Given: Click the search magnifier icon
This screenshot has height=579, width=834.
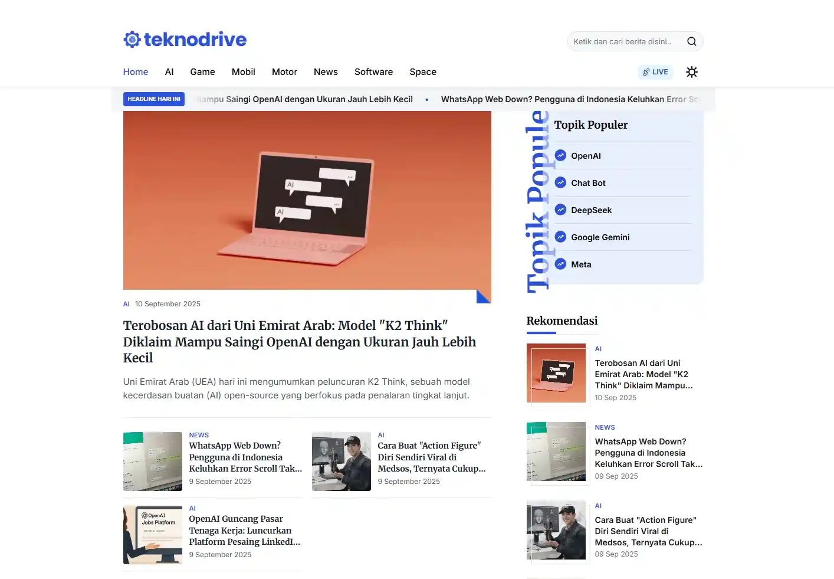Looking at the screenshot, I should click(692, 41).
